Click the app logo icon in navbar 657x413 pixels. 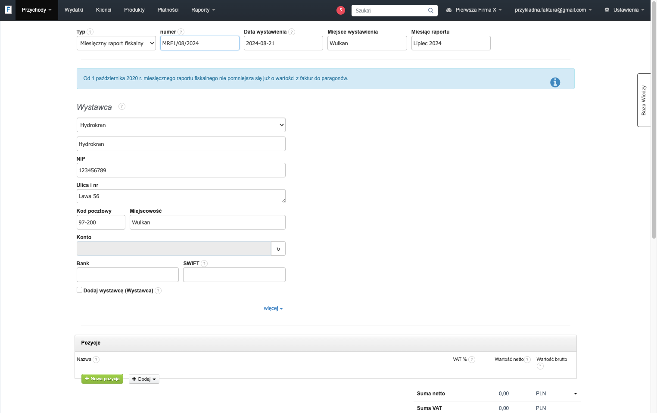tap(8, 9)
